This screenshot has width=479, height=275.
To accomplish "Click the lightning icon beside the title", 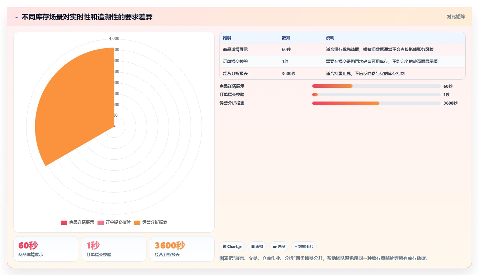I will click(16, 17).
